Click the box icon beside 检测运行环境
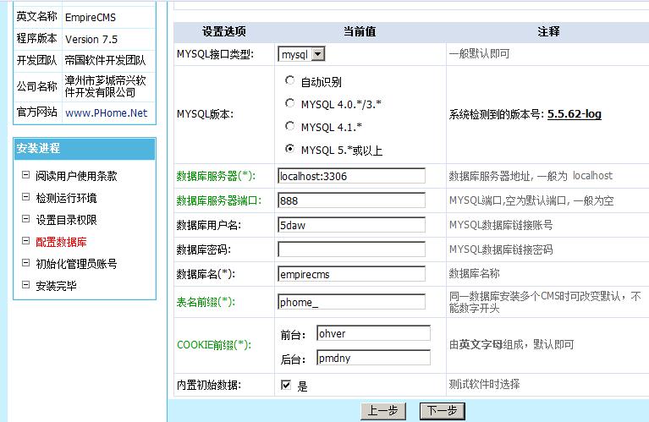 tap(25, 197)
